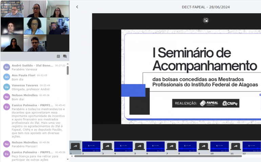Viewport: 261px width, 162px height.
Task: Jump to 00:27:23 timestamp in chat
Action: click(60, 65)
